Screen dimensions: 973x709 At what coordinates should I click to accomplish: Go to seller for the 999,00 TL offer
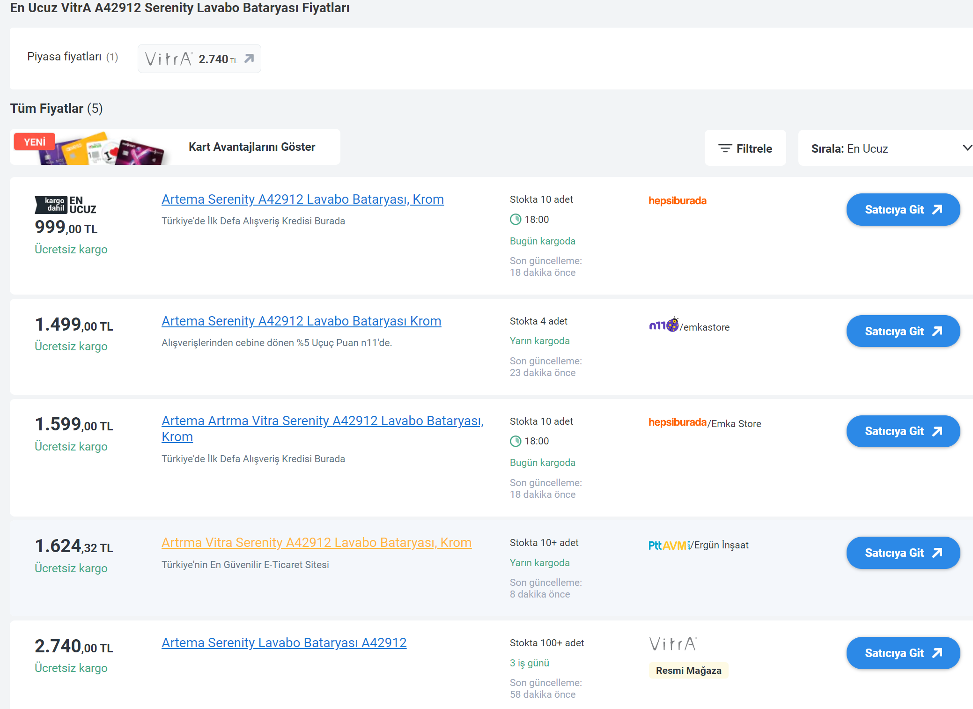point(903,209)
